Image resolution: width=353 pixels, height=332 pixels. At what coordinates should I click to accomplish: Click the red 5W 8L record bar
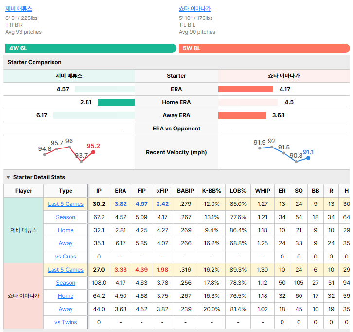(265, 48)
